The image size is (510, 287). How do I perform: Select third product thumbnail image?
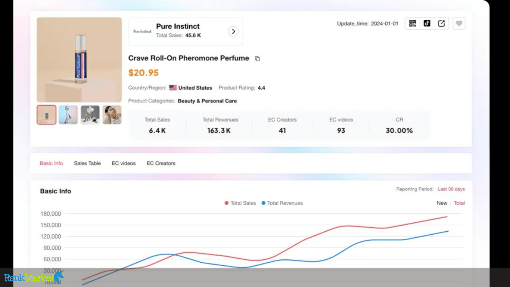[x=90, y=115]
